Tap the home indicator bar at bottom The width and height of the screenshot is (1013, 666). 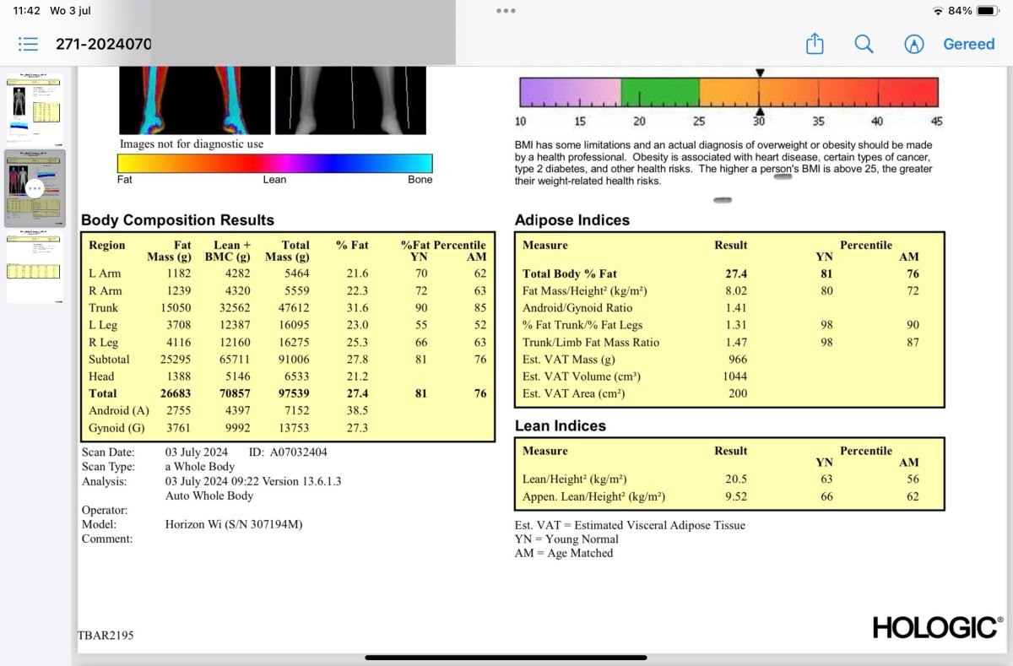pyautogui.click(x=506, y=657)
